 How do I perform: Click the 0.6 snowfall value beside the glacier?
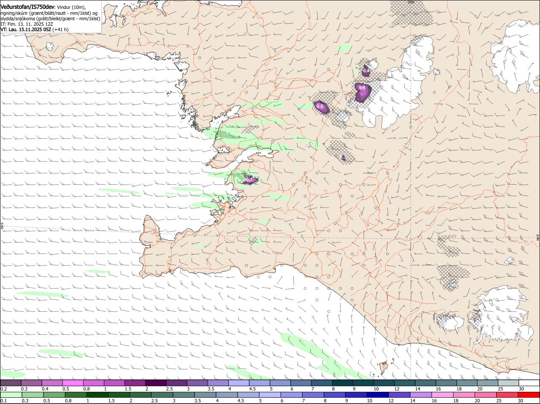362,88
